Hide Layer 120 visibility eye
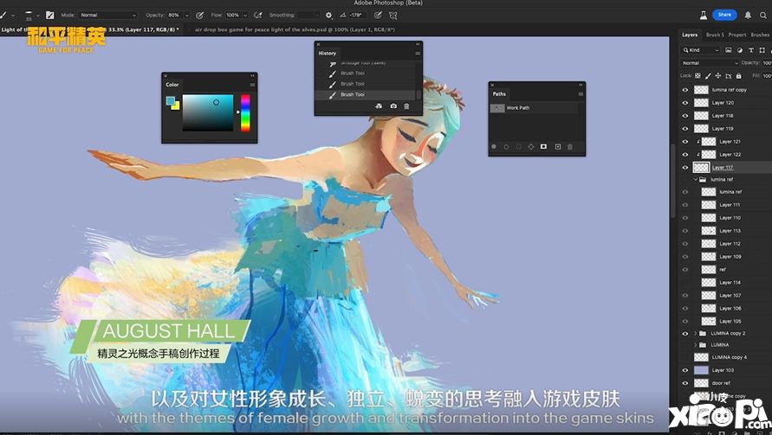The image size is (772, 435). pyautogui.click(x=684, y=103)
